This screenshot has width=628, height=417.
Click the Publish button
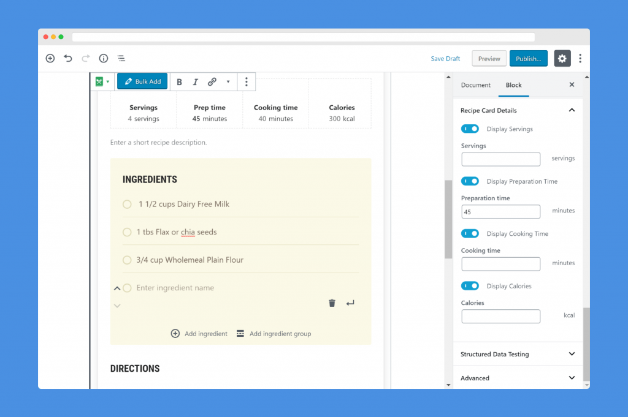(x=528, y=59)
